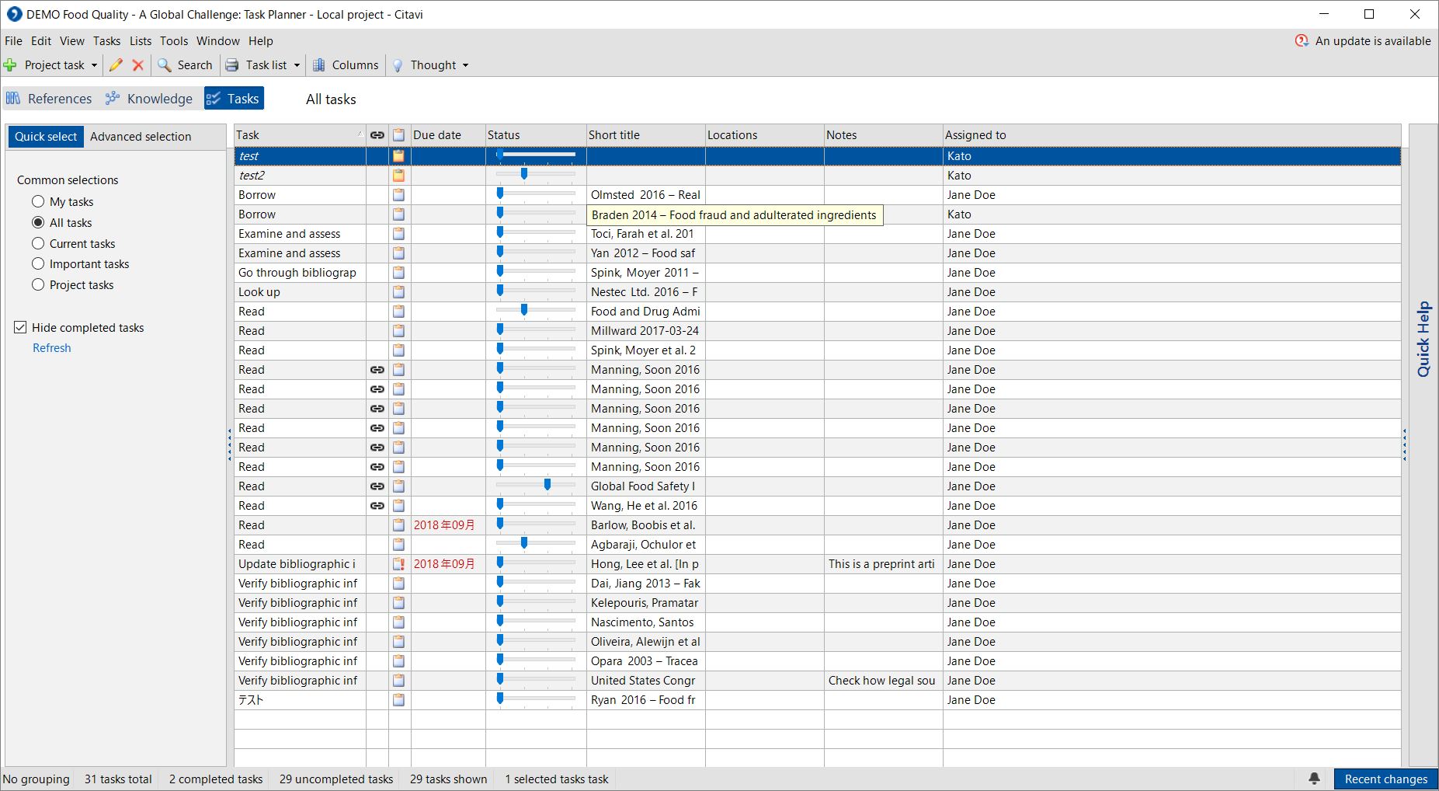Viewport: 1439px width, 791px height.
Task: Switch to the Knowledge workspace
Action: (x=149, y=99)
